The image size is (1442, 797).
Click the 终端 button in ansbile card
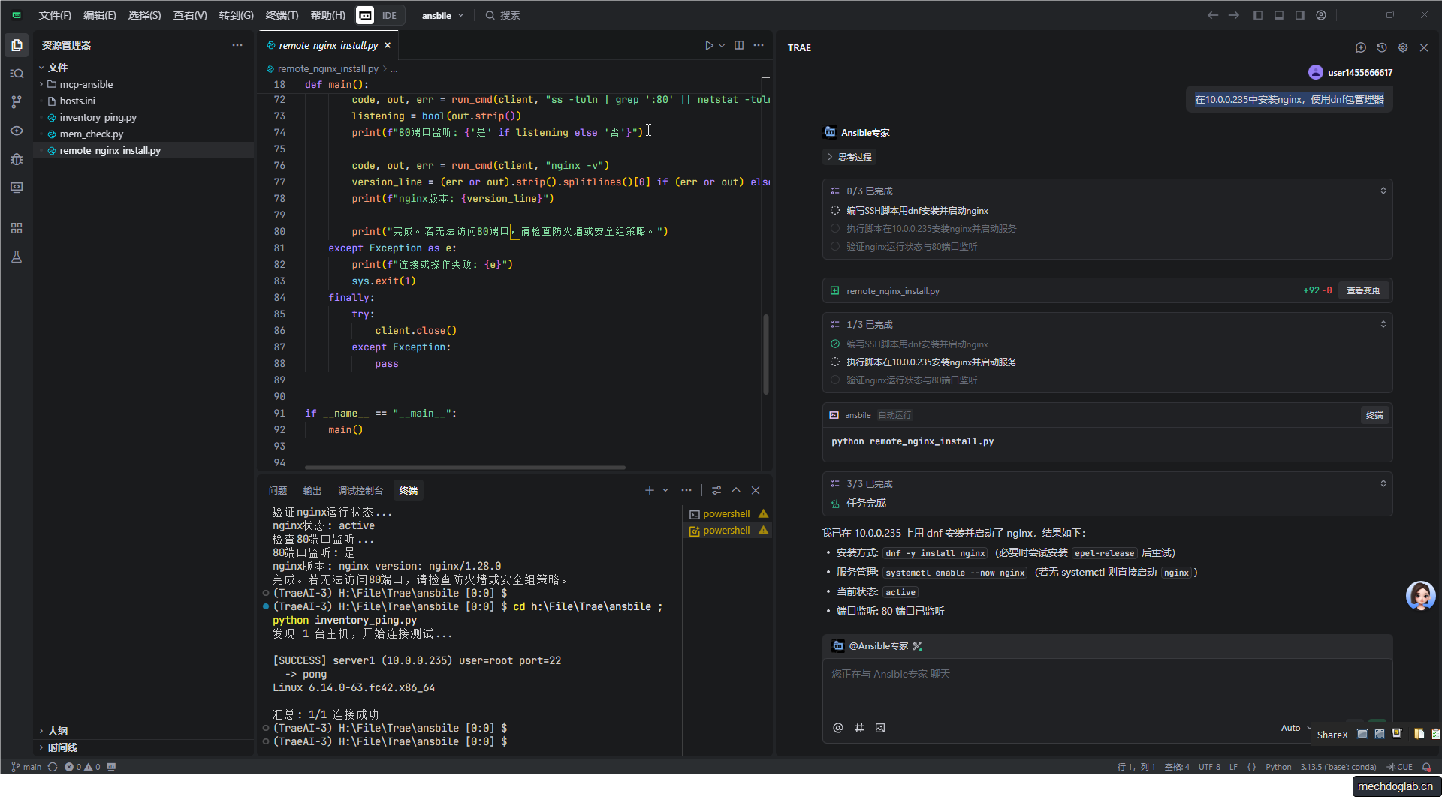tap(1374, 415)
